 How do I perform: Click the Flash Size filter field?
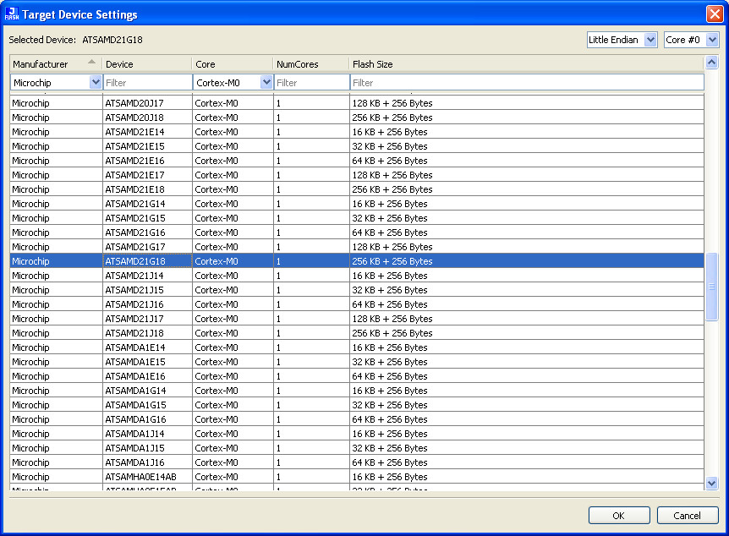(527, 82)
